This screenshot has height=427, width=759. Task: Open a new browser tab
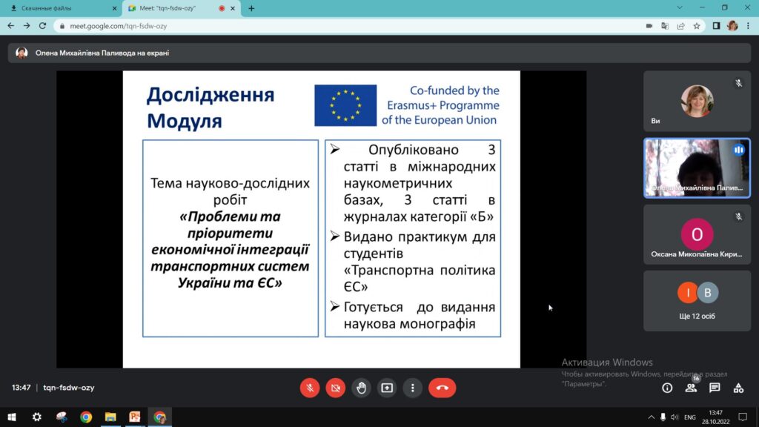[251, 8]
